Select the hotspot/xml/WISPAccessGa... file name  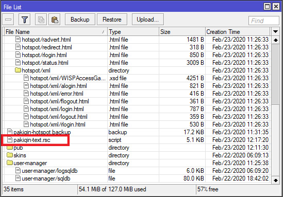68,78
